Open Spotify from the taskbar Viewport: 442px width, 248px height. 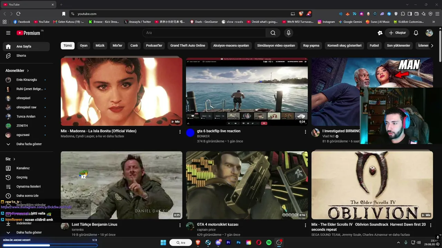[269, 242]
